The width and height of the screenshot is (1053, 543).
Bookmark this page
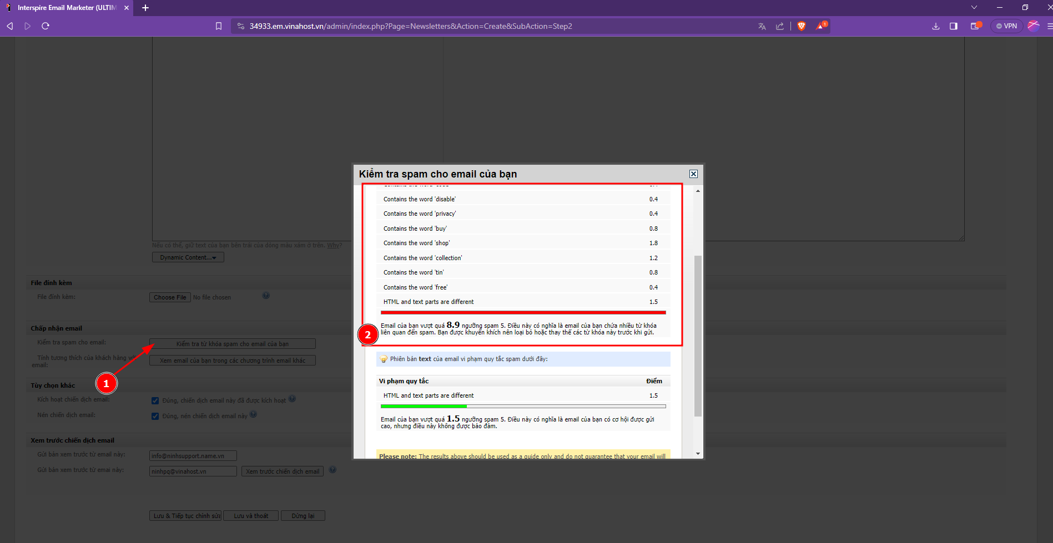tap(219, 26)
